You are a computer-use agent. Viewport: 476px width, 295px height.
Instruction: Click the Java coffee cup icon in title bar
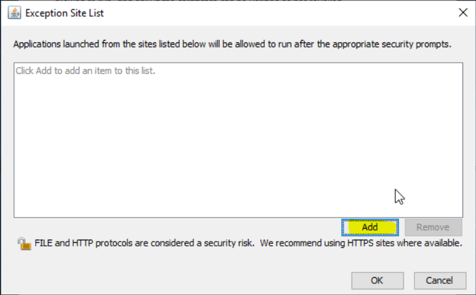point(14,13)
